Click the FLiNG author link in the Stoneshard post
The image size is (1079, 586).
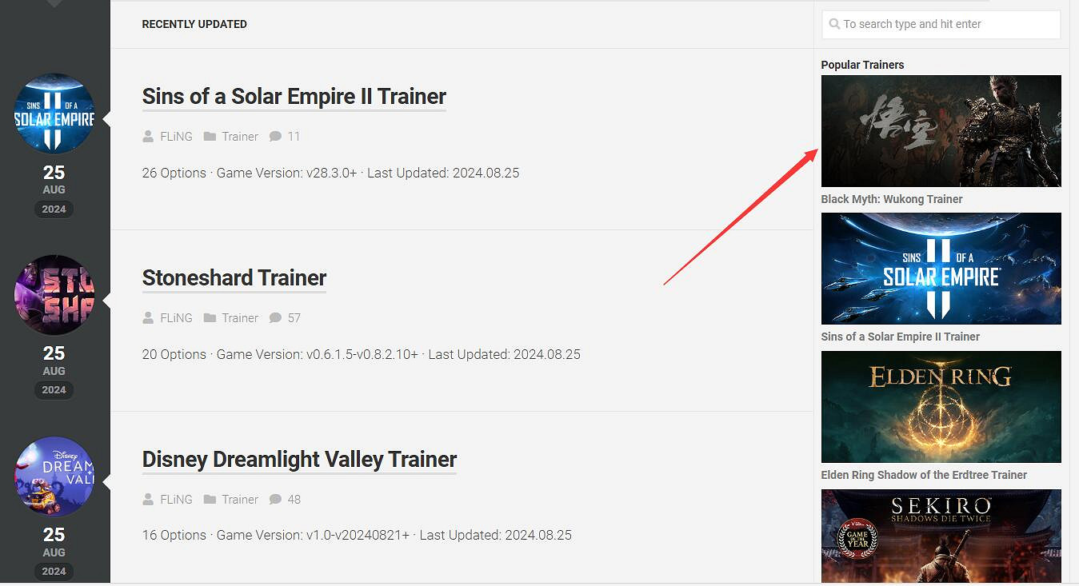[176, 318]
